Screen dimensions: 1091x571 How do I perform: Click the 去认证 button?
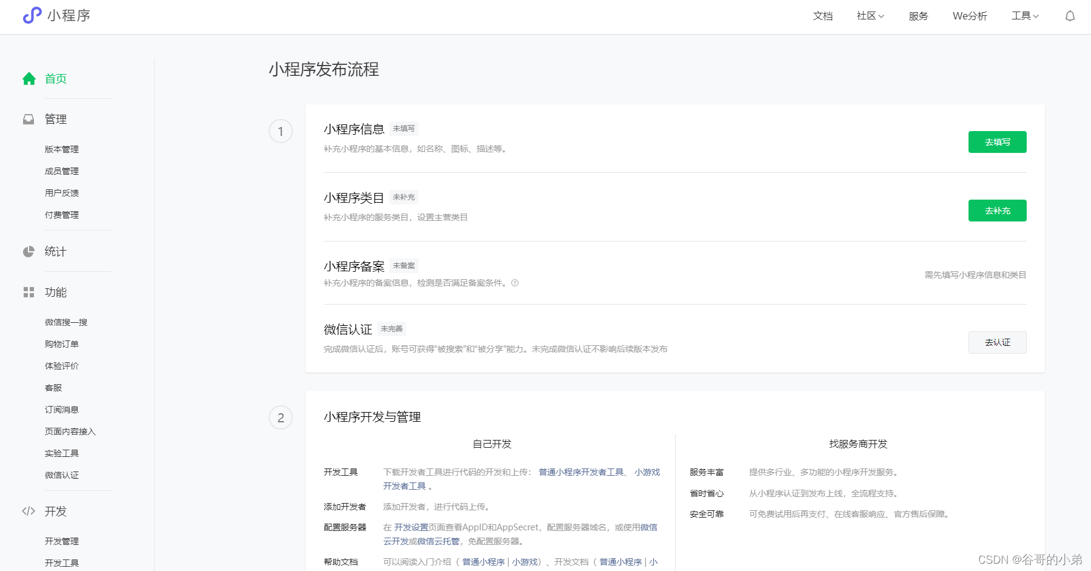(x=997, y=342)
